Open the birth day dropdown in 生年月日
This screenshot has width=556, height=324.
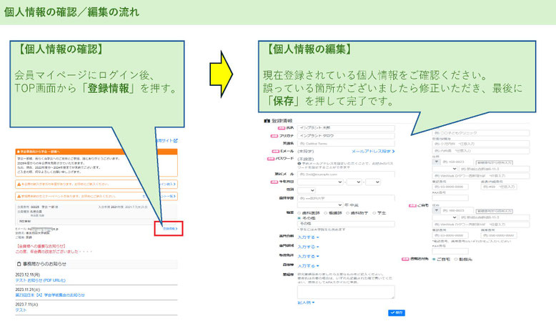point(373,182)
